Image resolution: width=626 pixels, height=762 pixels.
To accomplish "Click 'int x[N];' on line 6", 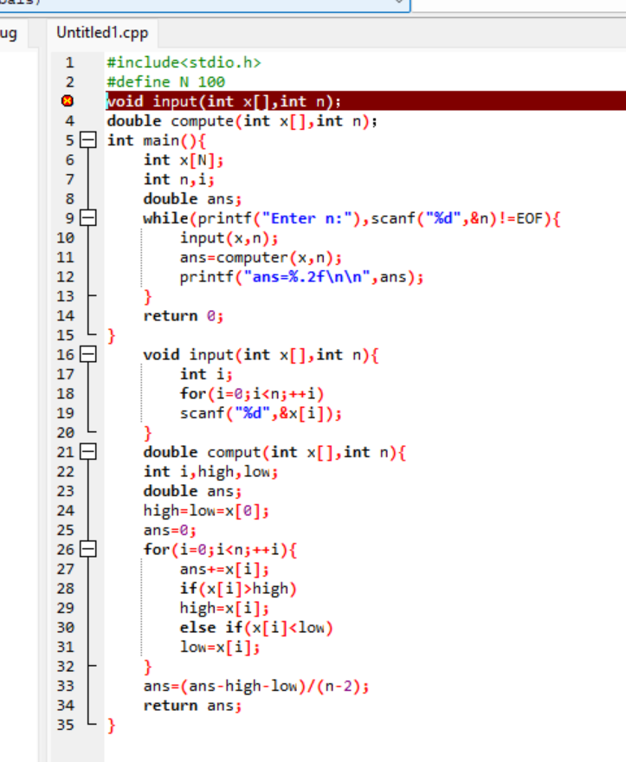I will pyautogui.click(x=184, y=160).
